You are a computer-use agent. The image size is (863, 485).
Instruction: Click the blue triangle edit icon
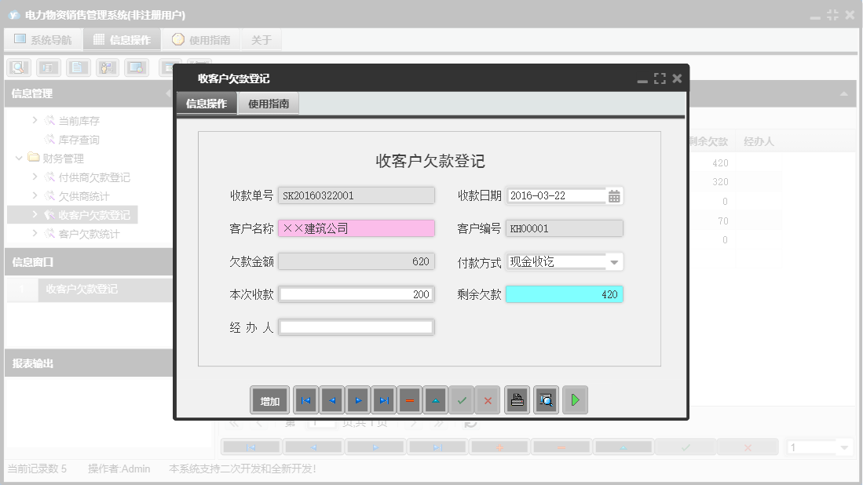435,399
